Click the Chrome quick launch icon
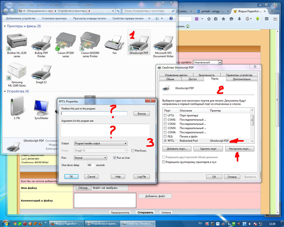The height and width of the screenshot is (227, 284). tap(15, 224)
